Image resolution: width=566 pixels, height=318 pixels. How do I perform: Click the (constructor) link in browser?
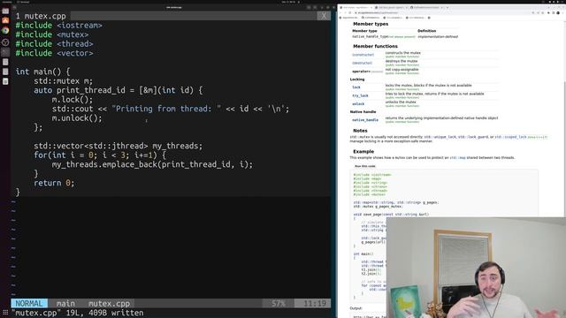click(x=363, y=55)
